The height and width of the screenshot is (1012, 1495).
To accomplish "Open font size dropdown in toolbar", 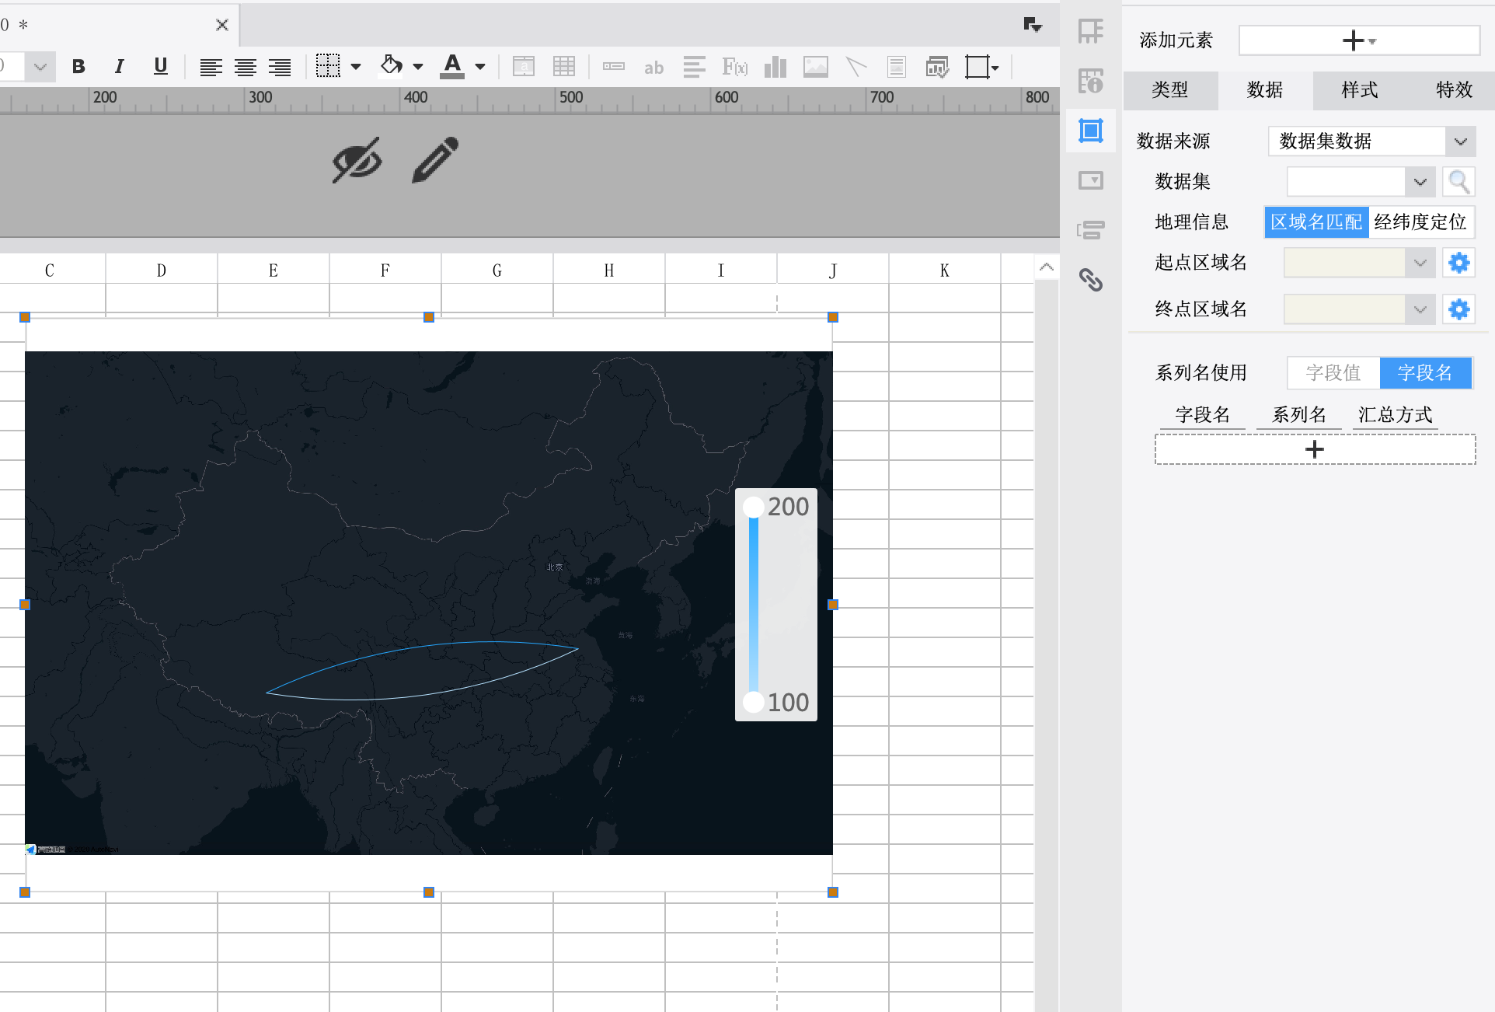I will 40,67.
